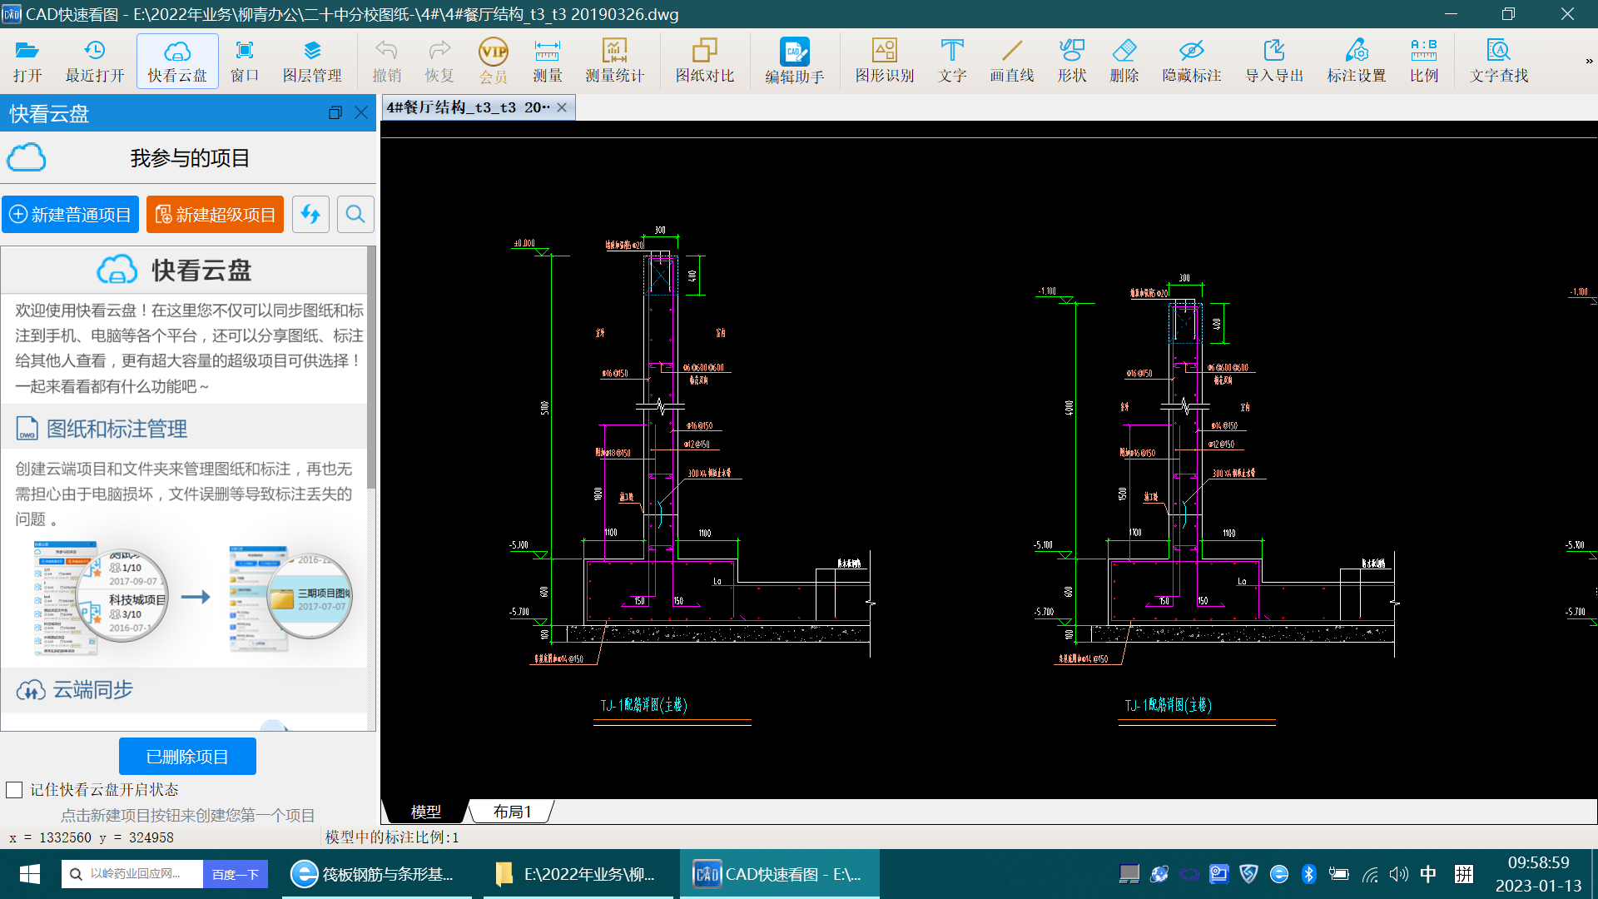Screen dimensions: 1598x899
Task: Click the 图纸和标注管理 section heading
Action: click(x=117, y=429)
